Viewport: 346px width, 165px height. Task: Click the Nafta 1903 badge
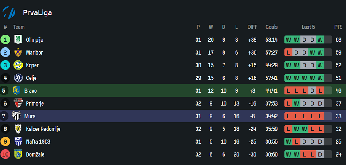pos(18,141)
